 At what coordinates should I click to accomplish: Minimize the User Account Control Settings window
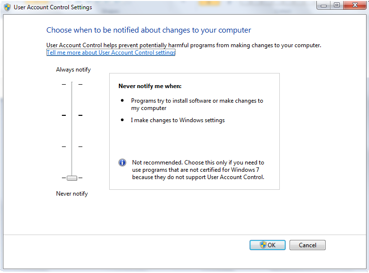point(324,5)
